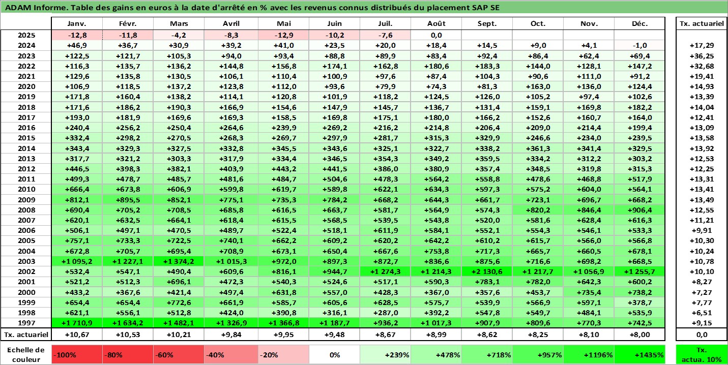
Task: Click the -100% red color scale swatch
Action: coord(77,355)
